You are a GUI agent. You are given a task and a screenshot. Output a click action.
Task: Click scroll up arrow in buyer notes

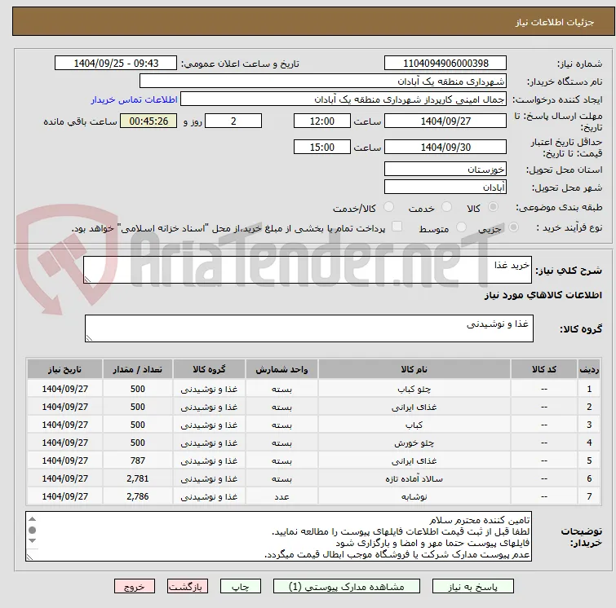tap(32, 519)
